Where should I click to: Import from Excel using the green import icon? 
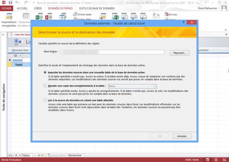click(39, 16)
